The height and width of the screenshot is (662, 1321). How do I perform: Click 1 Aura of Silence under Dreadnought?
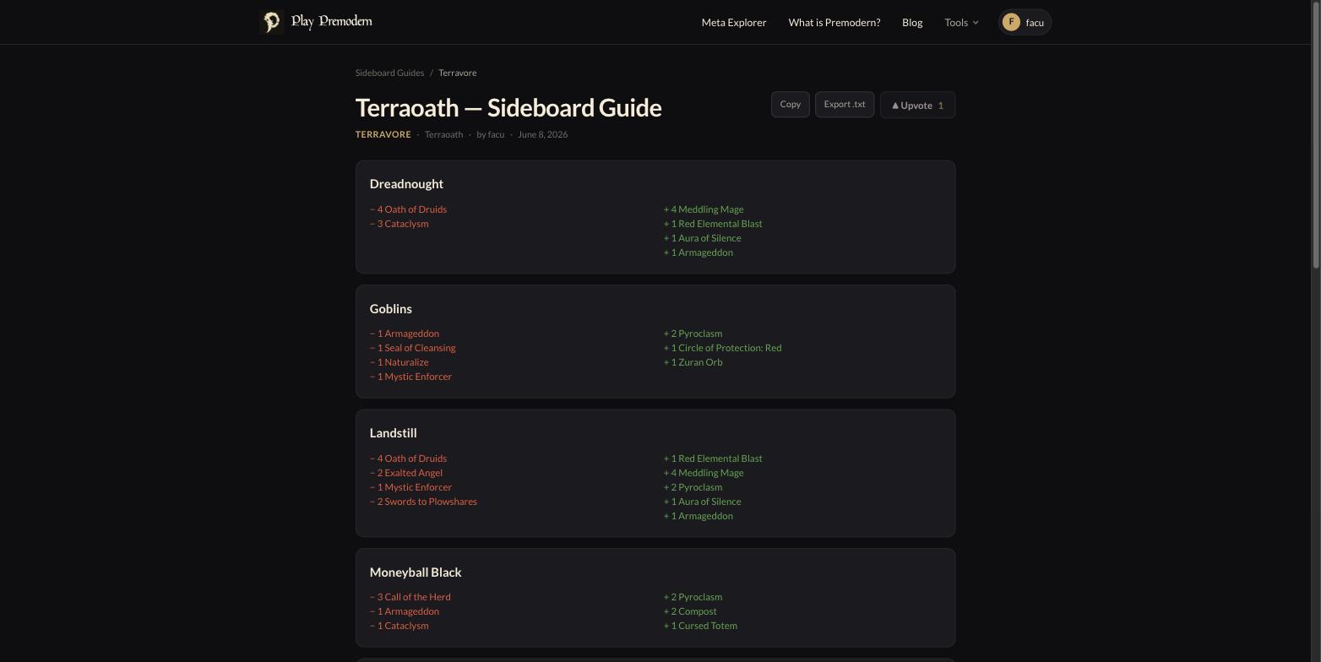(x=702, y=238)
